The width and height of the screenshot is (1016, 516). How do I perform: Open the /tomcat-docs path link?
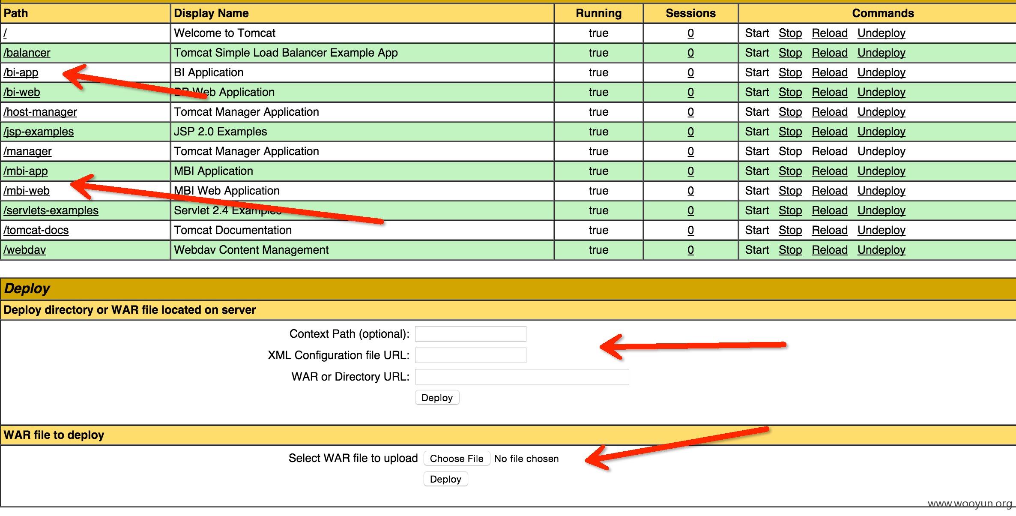[x=36, y=230]
